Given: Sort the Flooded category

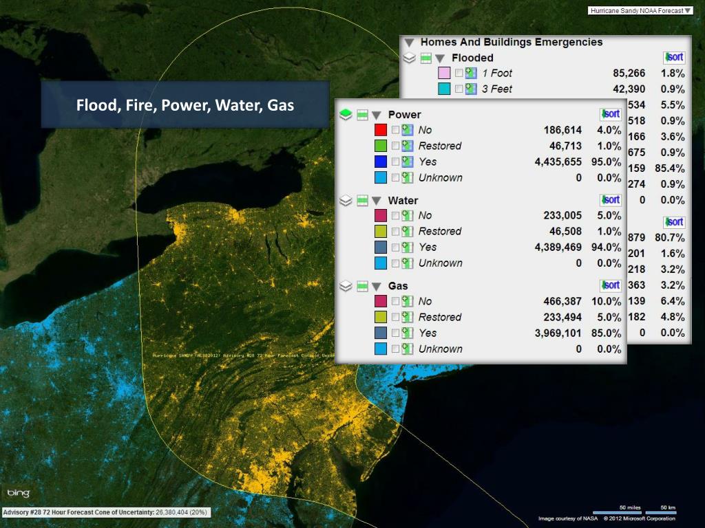Looking at the screenshot, I should point(674,58).
